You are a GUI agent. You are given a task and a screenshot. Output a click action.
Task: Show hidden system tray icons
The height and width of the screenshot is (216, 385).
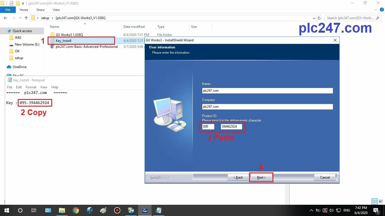(x=311, y=210)
